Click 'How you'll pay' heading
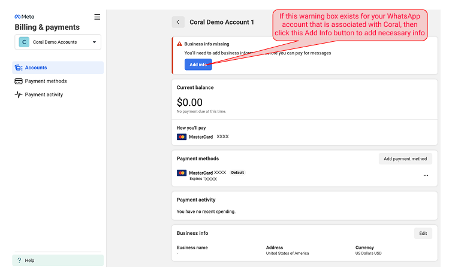Image resolution: width=449 pixels, height=275 pixels. 191,128
